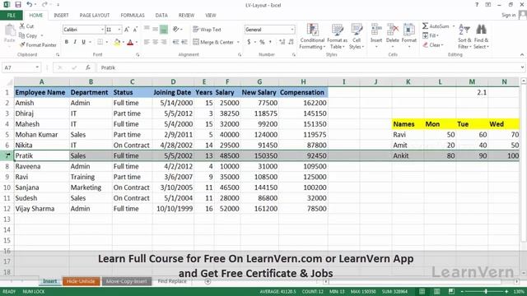The image size is (527, 296).
Task: Toggle Underline formatting
Action: (x=83, y=42)
